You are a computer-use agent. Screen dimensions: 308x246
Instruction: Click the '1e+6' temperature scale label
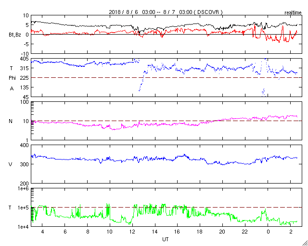point(25,188)
